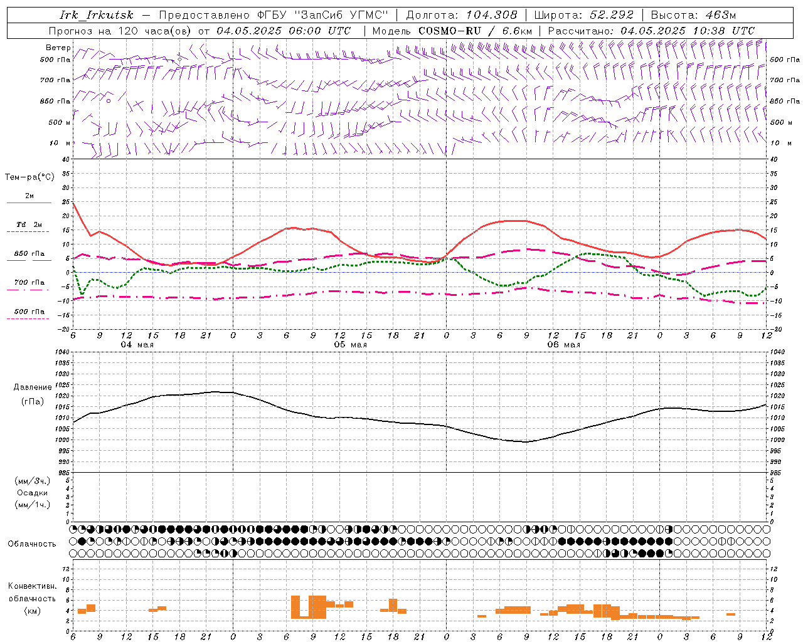Click the red 2м temperature legend line

pos(29,203)
